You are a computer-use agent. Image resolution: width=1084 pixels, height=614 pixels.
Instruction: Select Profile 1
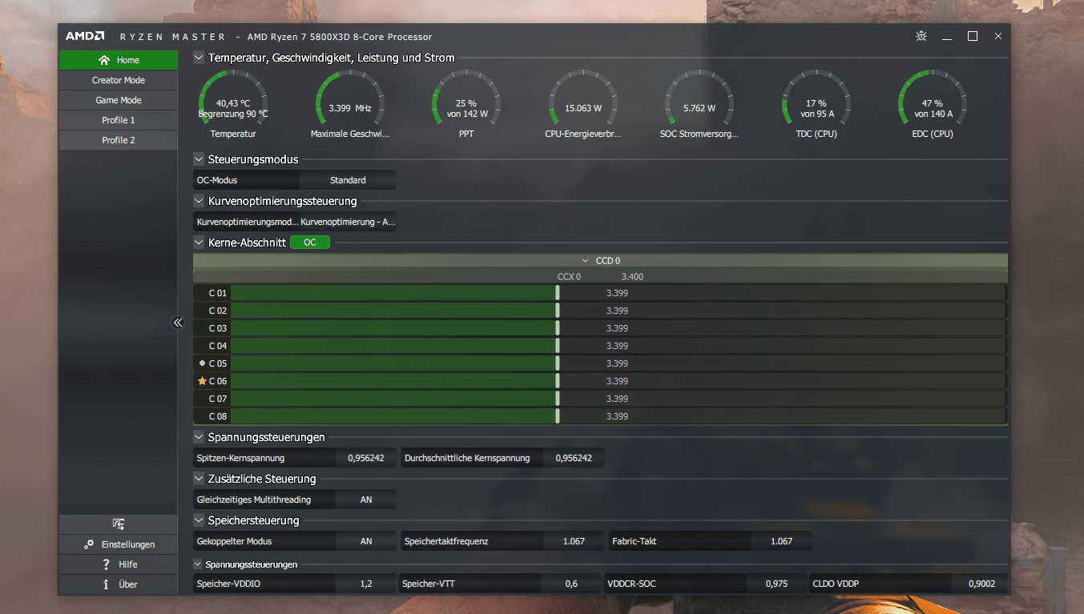point(119,120)
